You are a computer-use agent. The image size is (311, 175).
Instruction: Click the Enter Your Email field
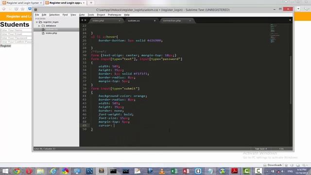tap(16, 34)
